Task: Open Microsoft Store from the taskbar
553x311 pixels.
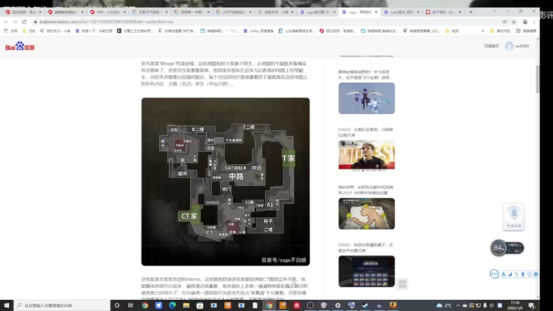Action: coord(200,305)
